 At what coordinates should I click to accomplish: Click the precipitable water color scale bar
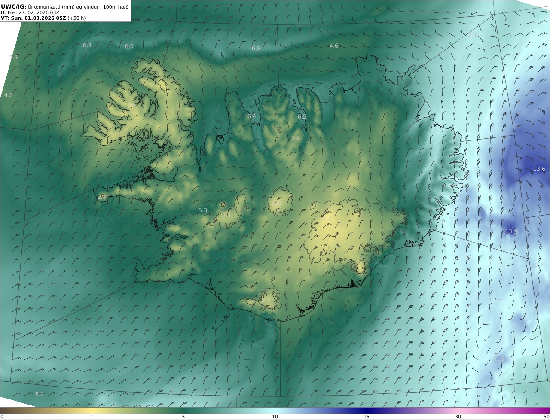275,410
